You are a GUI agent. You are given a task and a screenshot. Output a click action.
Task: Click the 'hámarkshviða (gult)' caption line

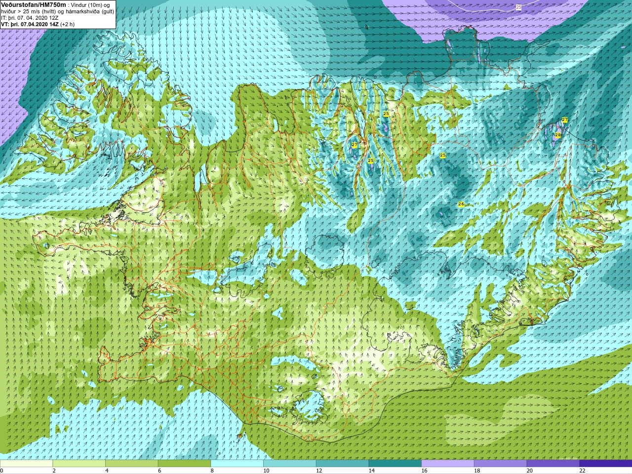(x=89, y=11)
